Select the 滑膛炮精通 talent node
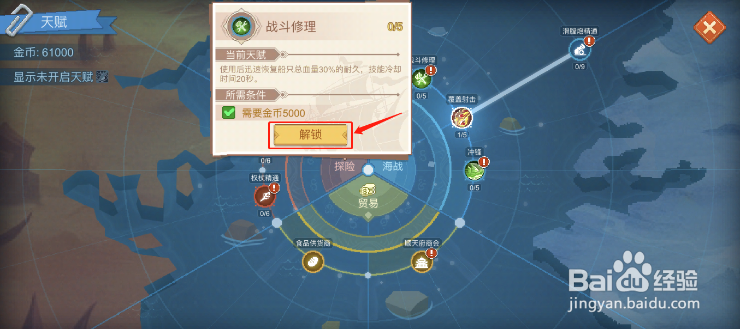Screen dimensions: 740x329 [580, 50]
